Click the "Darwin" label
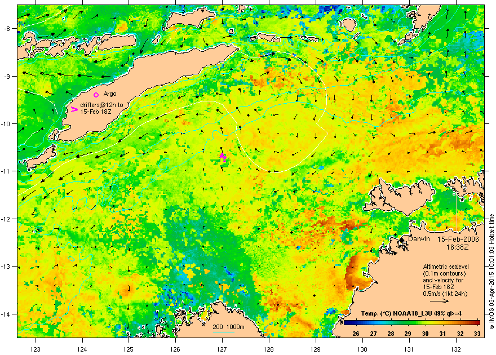This screenshot has width=496, height=355. pyautogui.click(x=419, y=239)
